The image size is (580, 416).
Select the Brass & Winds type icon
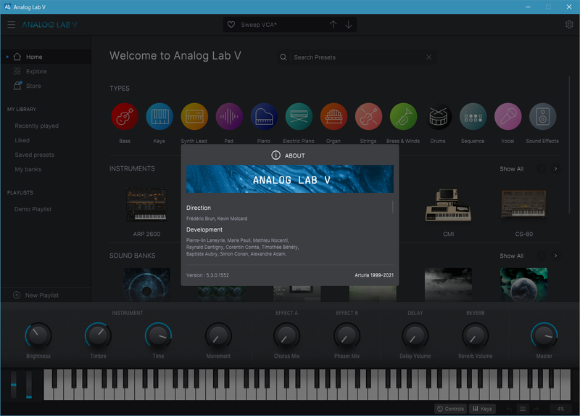point(403,116)
